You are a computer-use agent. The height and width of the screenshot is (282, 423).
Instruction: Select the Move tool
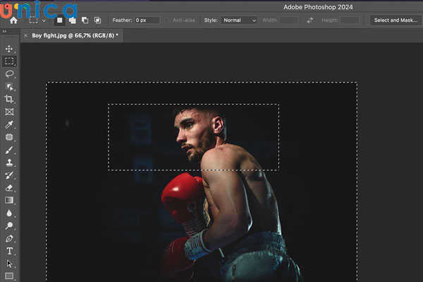tap(9, 49)
